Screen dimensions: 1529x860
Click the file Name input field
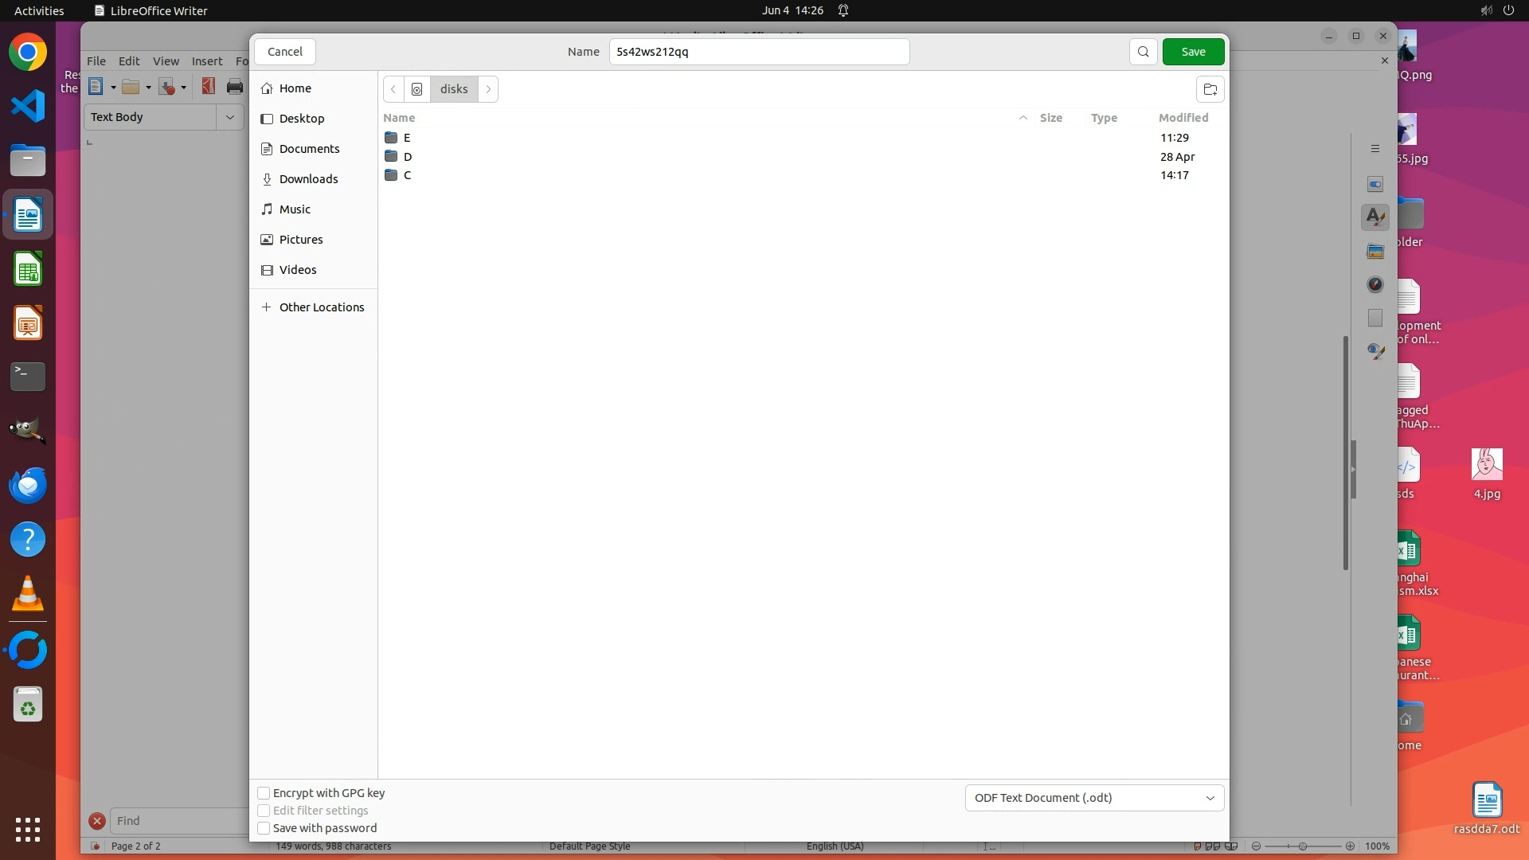pos(758,52)
